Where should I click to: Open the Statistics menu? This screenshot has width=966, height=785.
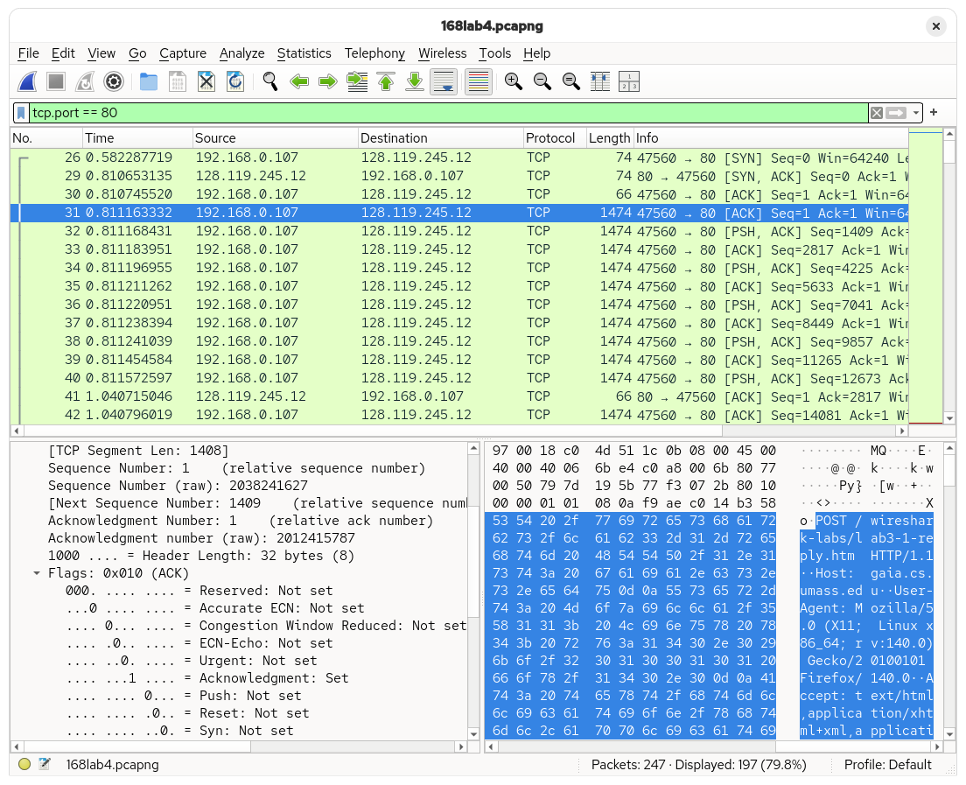(x=304, y=53)
